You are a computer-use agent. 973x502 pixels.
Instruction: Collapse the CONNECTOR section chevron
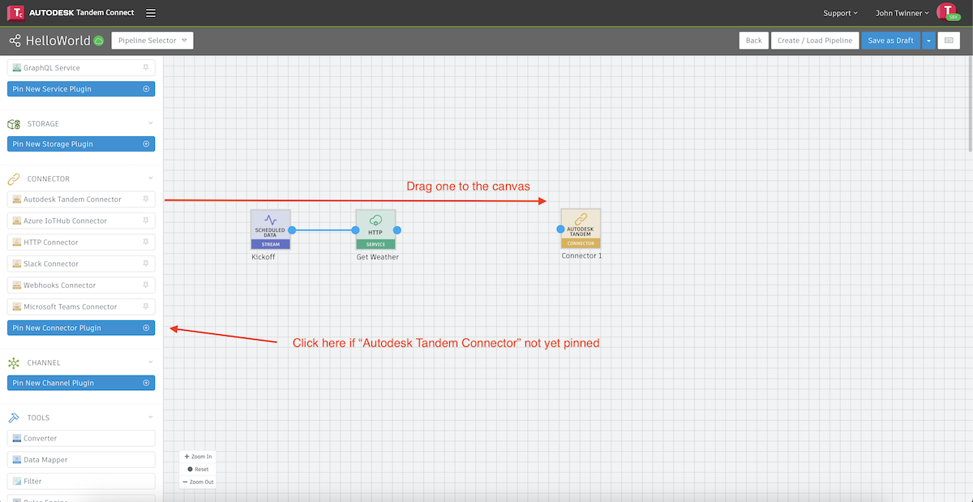coord(151,178)
